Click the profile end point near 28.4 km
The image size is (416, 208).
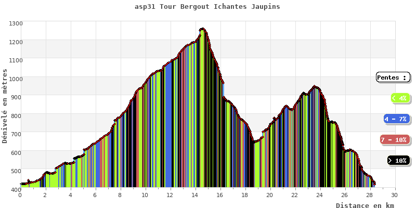(x=374, y=184)
